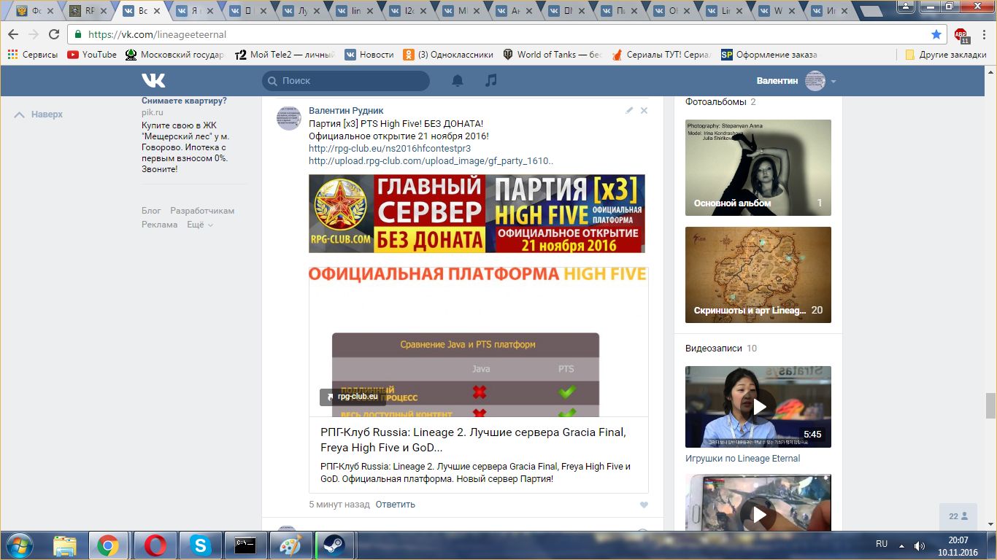
Task: Delete the post with the X icon
Action: click(644, 111)
